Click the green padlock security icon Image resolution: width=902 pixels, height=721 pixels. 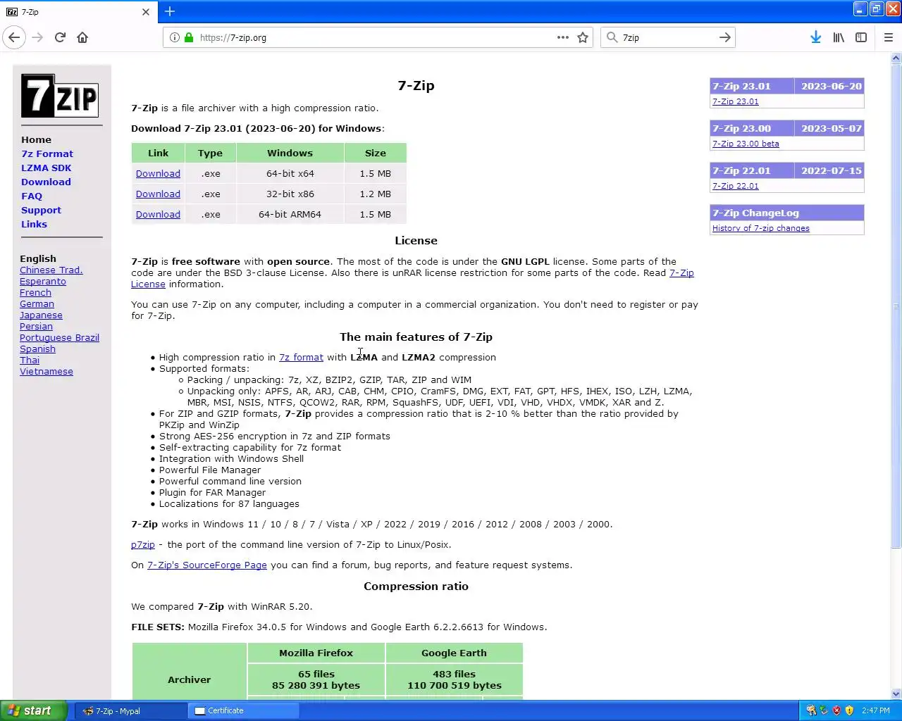[189, 37]
